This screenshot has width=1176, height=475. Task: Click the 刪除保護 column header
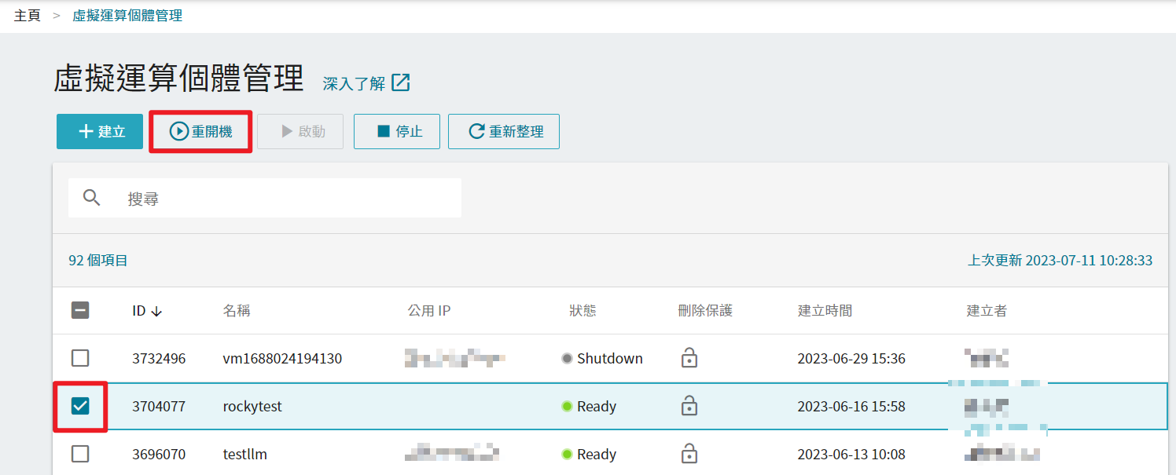705,311
